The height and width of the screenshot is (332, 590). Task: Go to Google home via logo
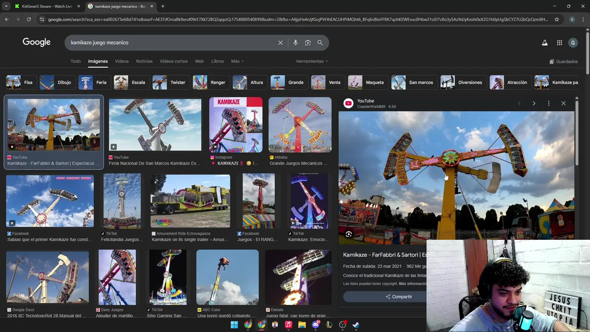coord(36,42)
